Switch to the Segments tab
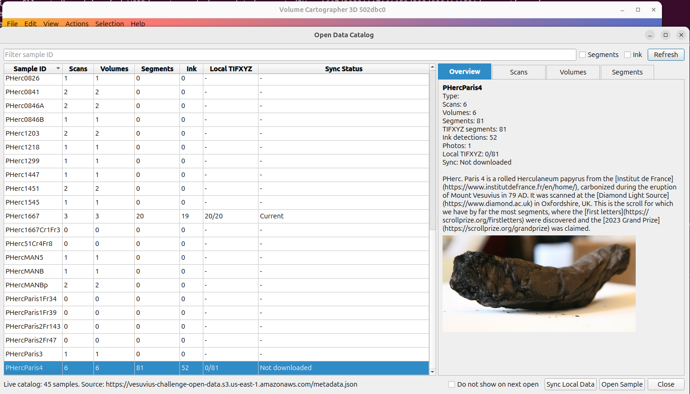The width and height of the screenshot is (690, 394). (627, 72)
